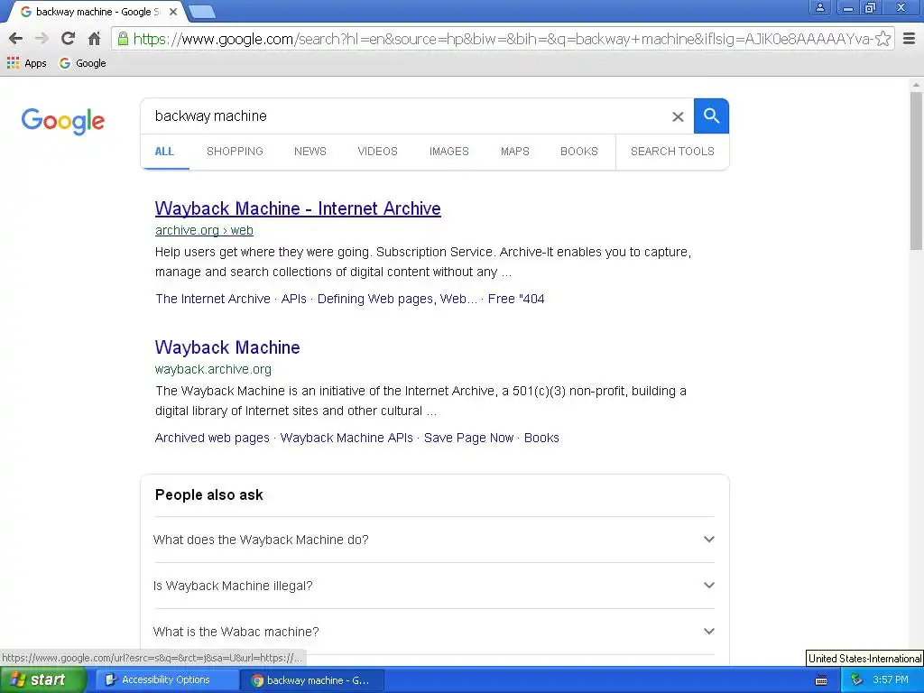Close the backway machine browser tab
This screenshot has width=924, height=693.
pos(173,11)
